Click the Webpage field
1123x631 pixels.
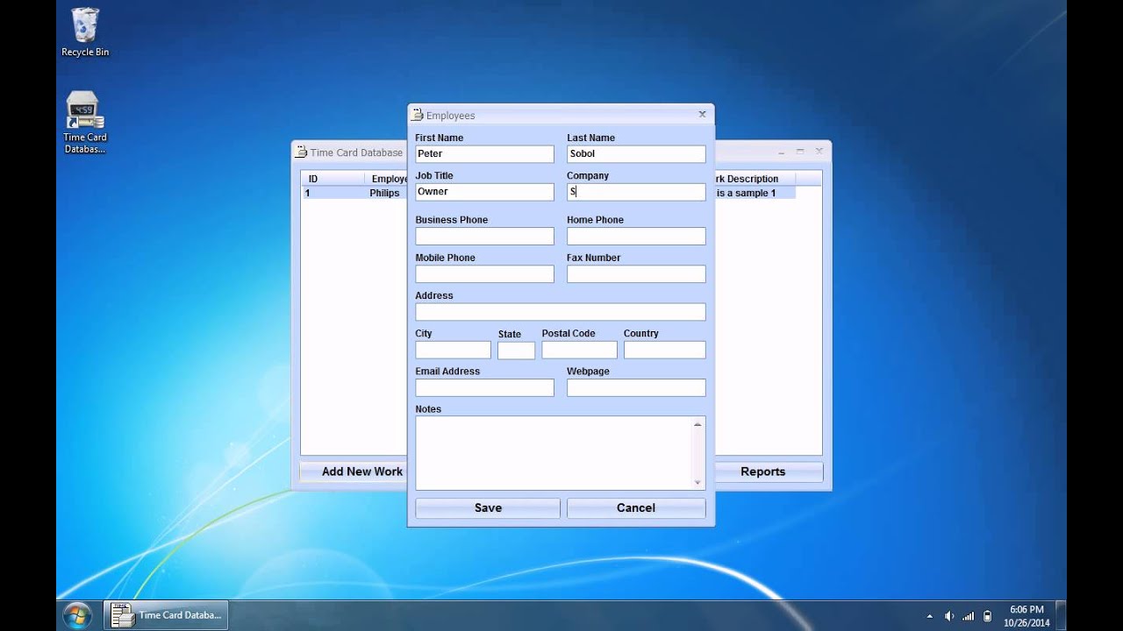tap(636, 387)
